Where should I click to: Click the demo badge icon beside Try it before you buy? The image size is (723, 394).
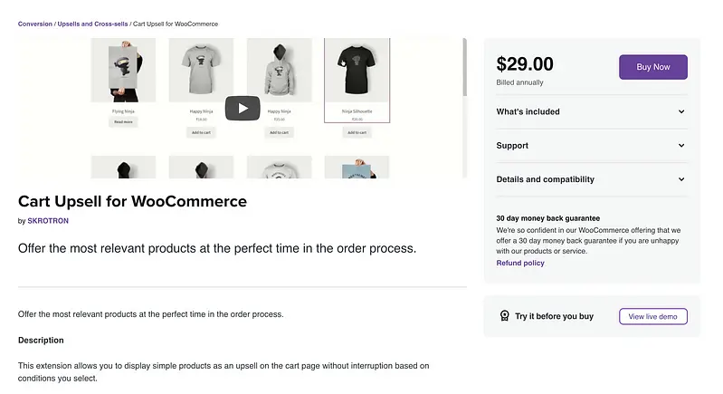tap(504, 316)
